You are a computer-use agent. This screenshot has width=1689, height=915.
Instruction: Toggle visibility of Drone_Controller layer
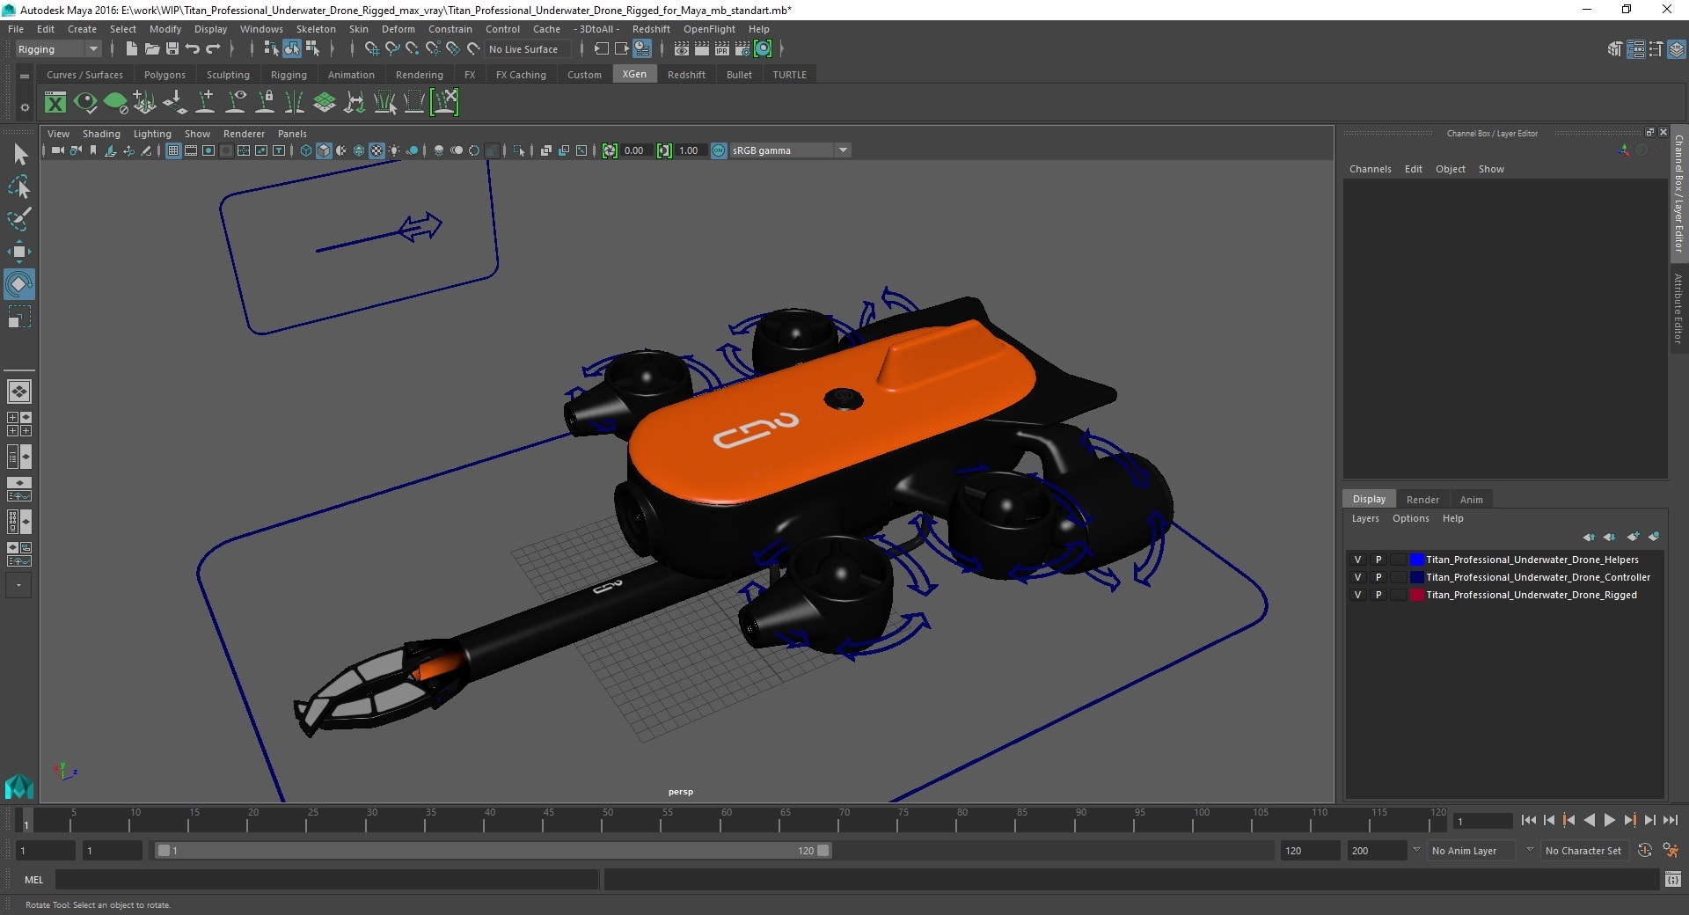point(1357,577)
